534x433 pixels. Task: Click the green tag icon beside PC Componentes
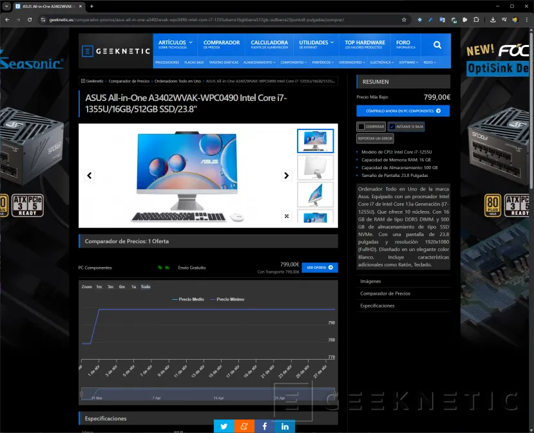[x=160, y=268]
